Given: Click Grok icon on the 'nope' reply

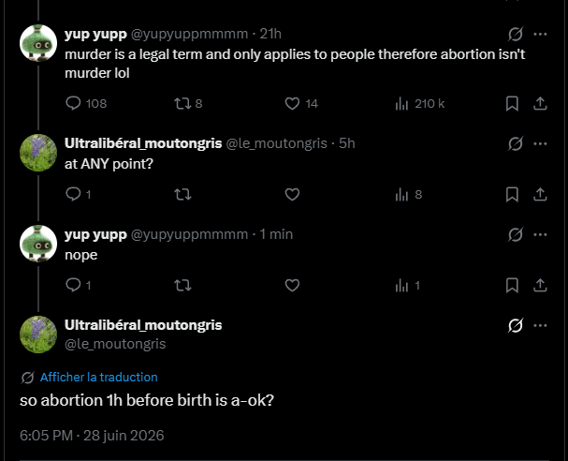Looking at the screenshot, I should pos(515,234).
